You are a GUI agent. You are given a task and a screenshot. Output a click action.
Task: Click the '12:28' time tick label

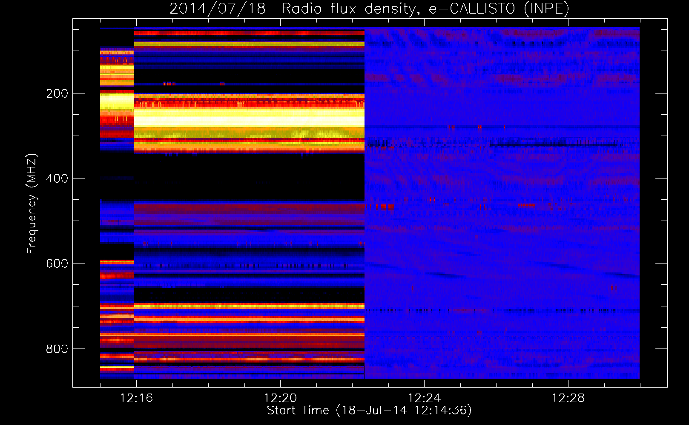(x=568, y=398)
